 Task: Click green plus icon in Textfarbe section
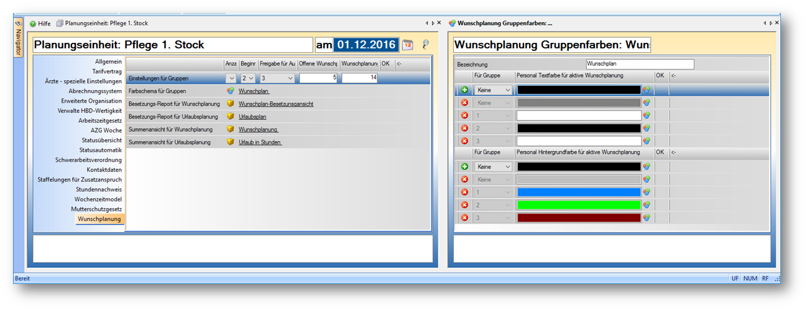click(464, 90)
